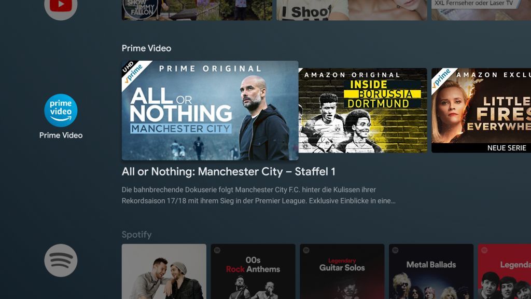Open Little Fires Everywhere thumbnail
531x299 pixels.
pyautogui.click(x=481, y=111)
